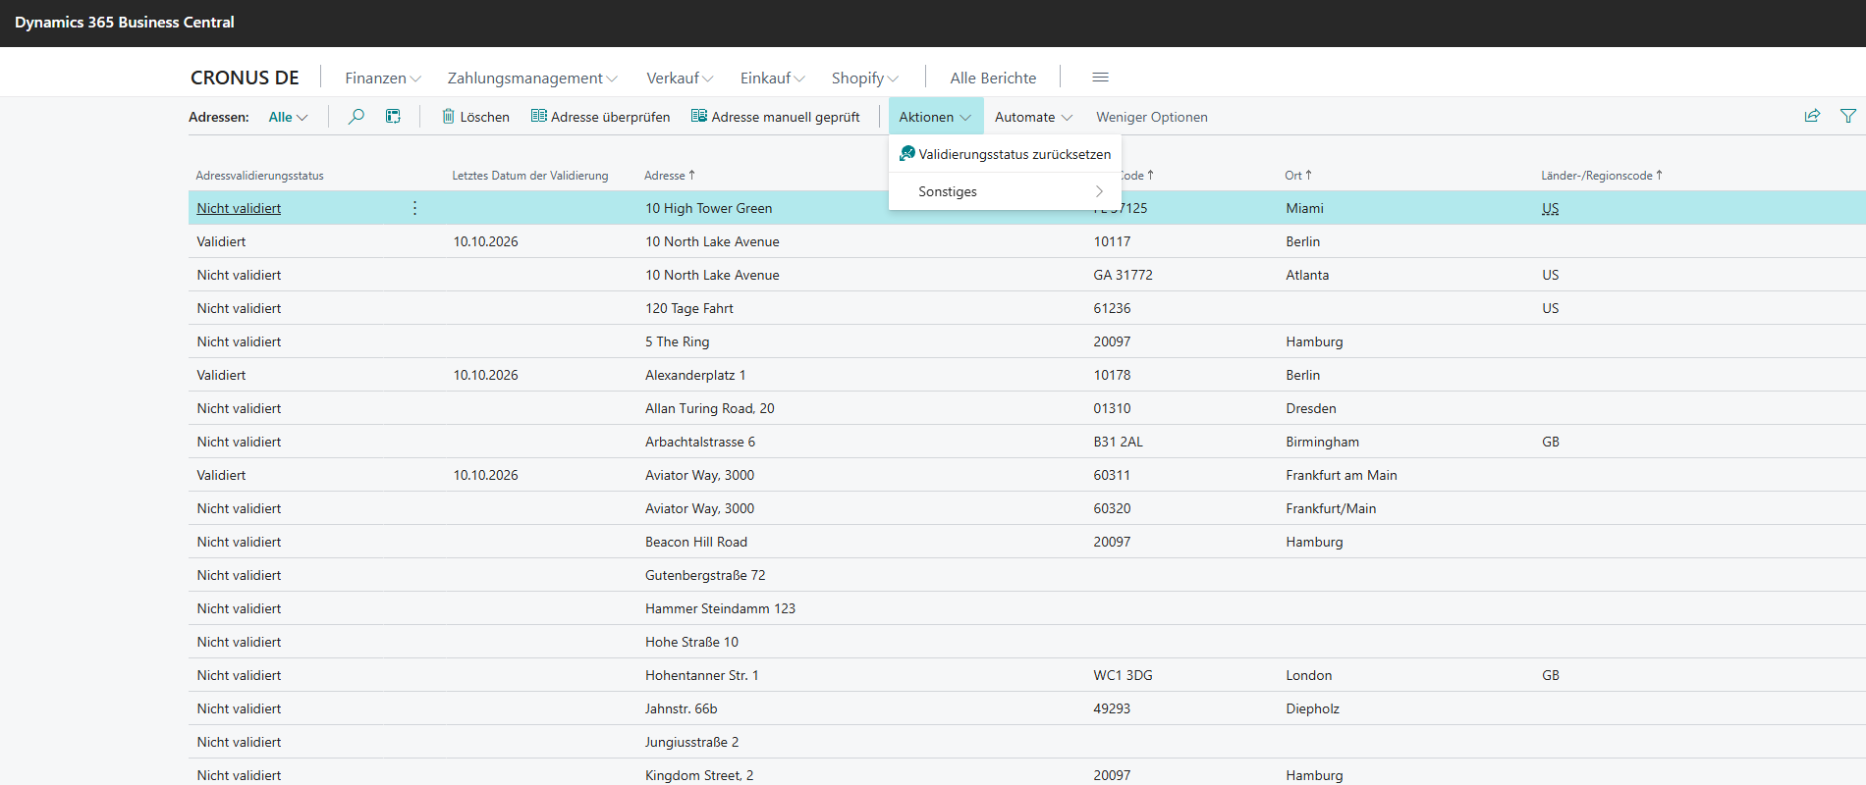Click the Alle Berichte link
The width and height of the screenshot is (1866, 785).
(x=993, y=78)
